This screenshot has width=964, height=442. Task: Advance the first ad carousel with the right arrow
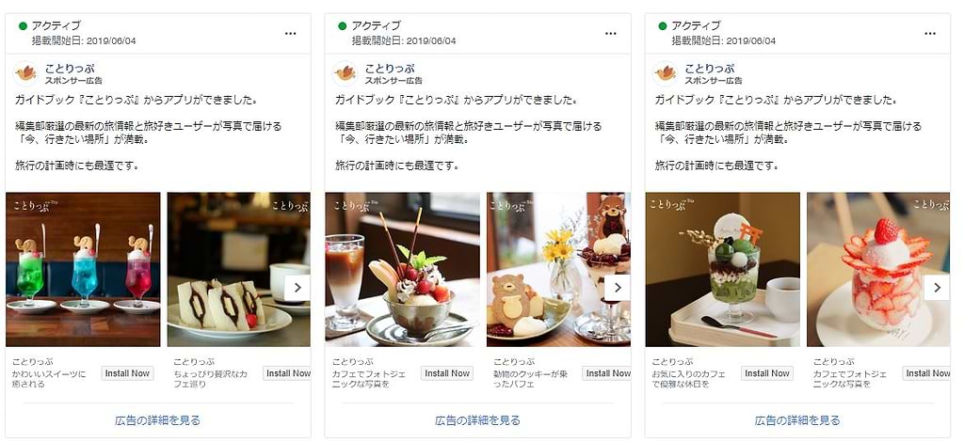point(297,288)
